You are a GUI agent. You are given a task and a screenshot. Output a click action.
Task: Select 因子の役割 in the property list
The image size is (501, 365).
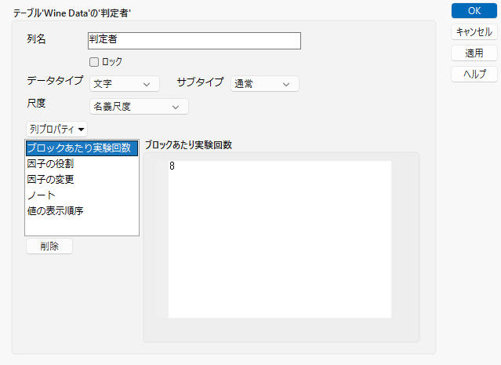point(82,164)
